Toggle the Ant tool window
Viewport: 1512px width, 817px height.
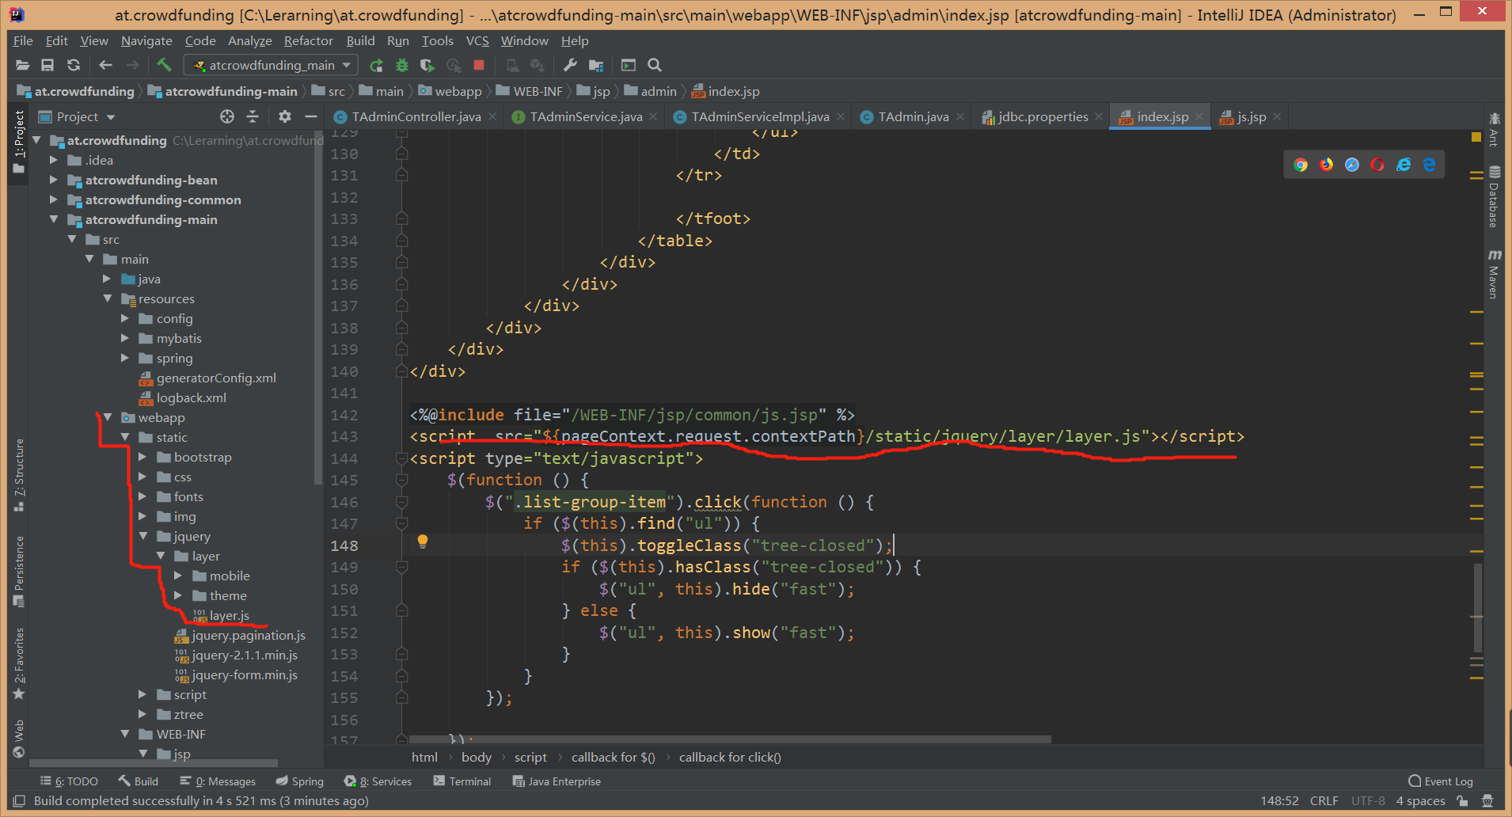pos(1495,130)
